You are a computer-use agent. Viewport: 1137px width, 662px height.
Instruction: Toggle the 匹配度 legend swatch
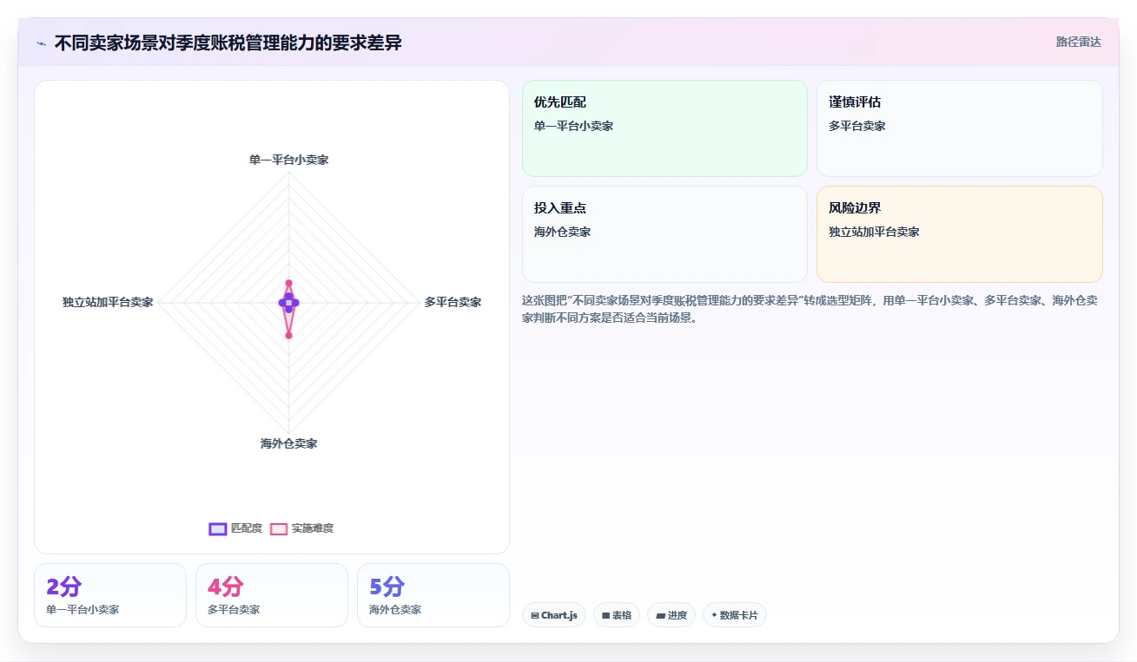click(217, 528)
